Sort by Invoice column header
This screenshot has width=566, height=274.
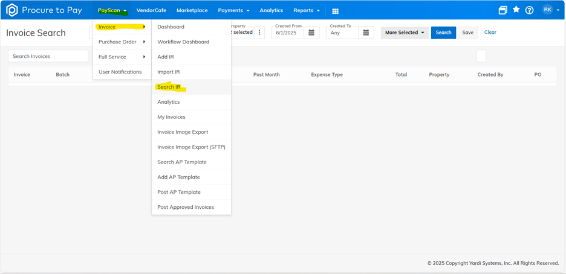pyautogui.click(x=22, y=74)
